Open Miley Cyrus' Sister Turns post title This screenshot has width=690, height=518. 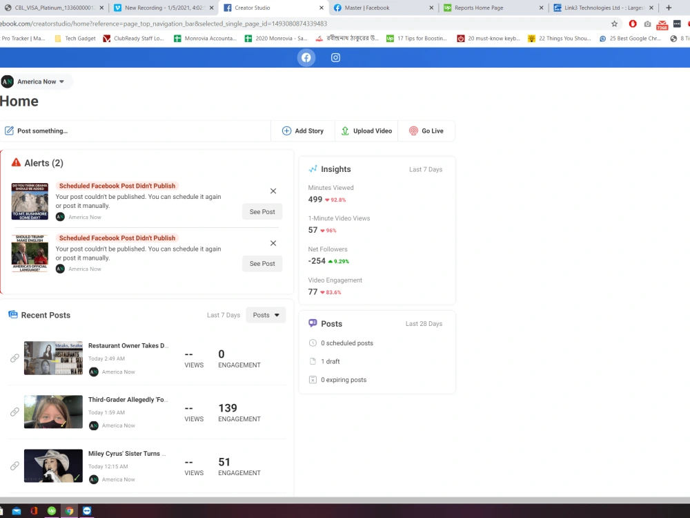tap(127, 454)
